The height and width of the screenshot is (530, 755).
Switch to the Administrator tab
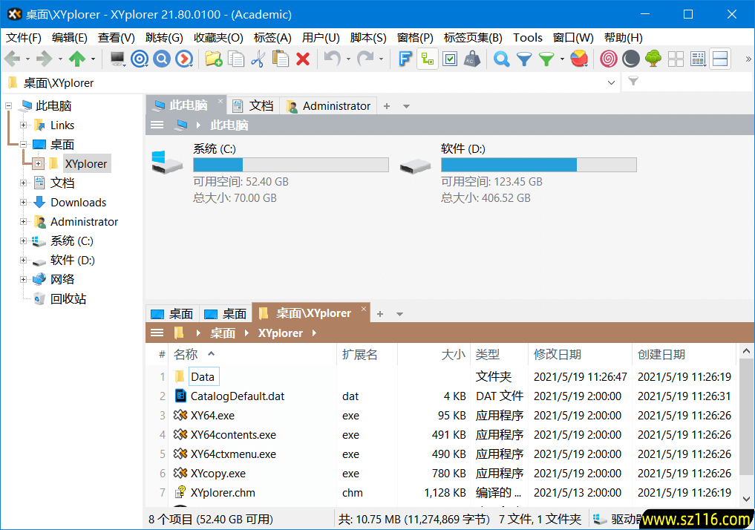[328, 106]
